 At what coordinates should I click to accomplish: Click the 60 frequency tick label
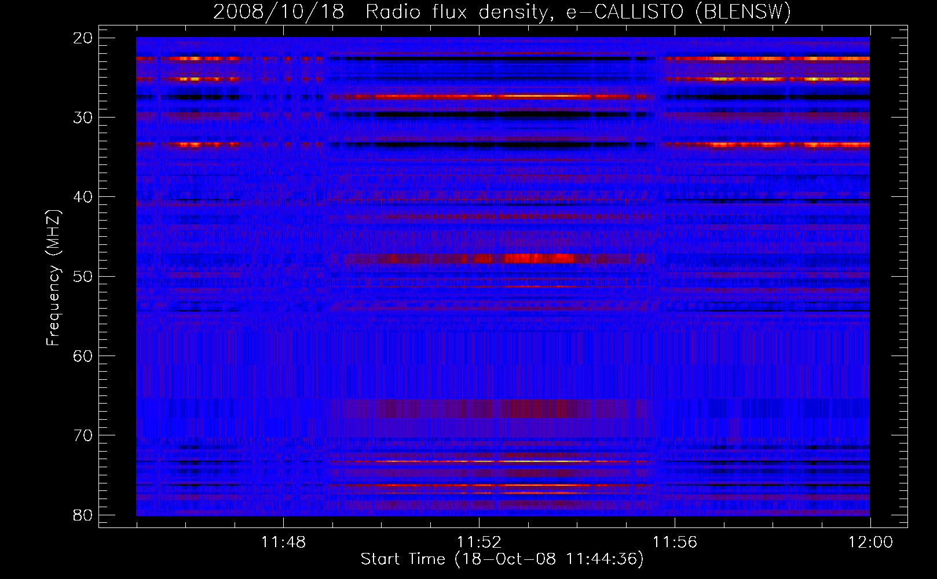(x=84, y=356)
